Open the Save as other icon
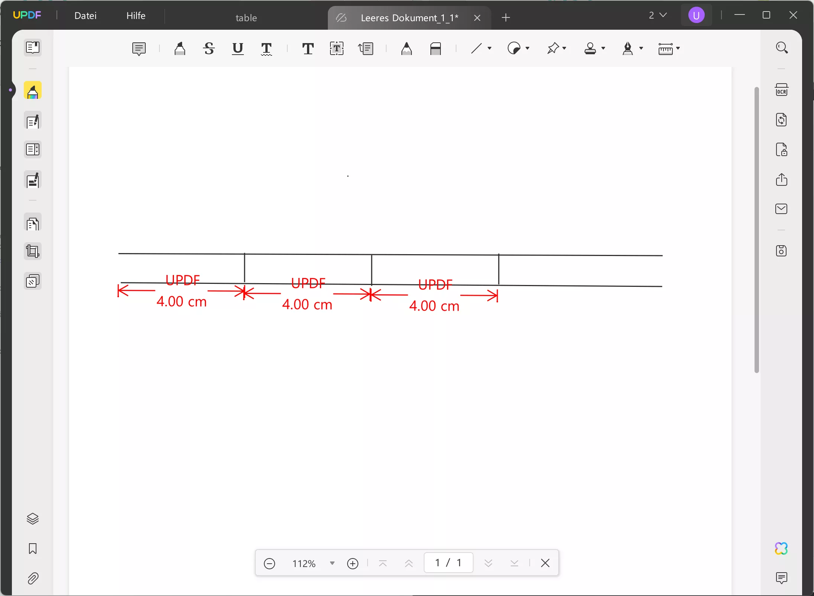The height and width of the screenshot is (596, 814). click(x=782, y=251)
